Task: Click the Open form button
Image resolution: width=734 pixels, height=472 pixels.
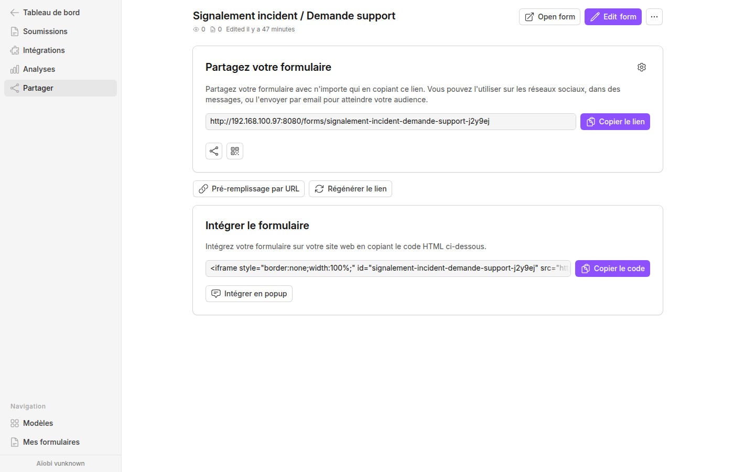Action: [x=549, y=17]
